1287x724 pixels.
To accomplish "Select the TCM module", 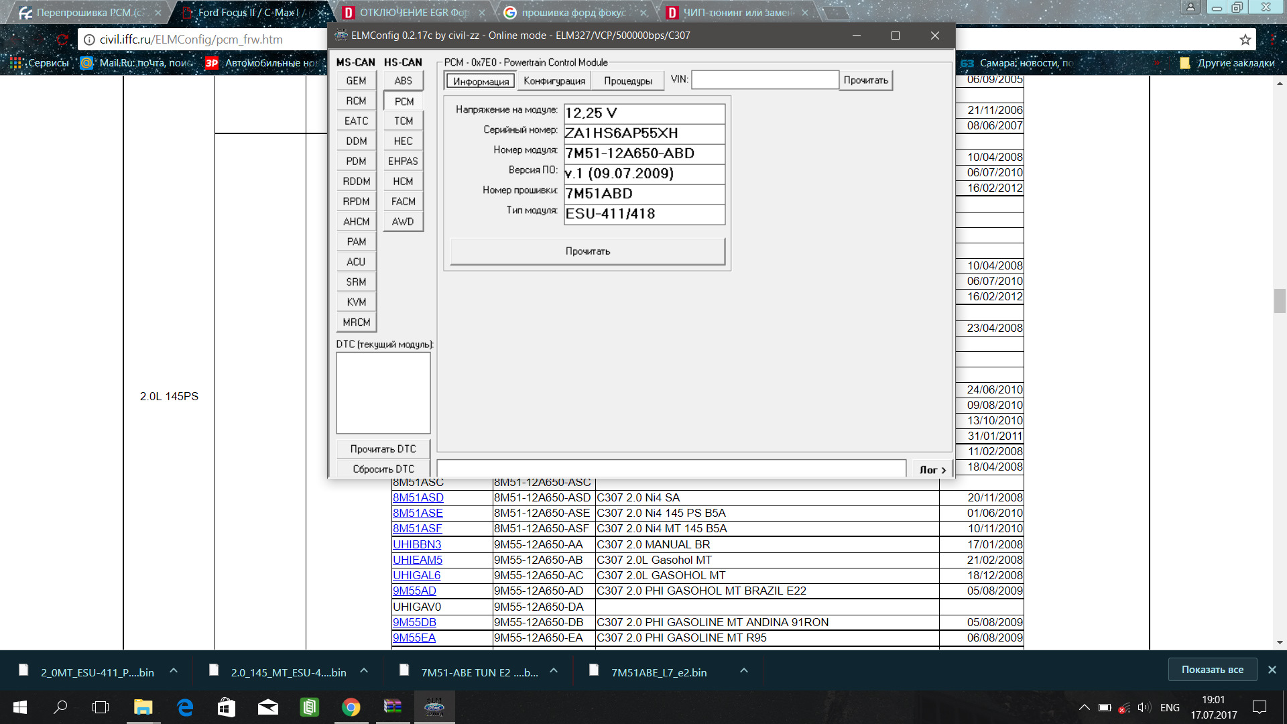I will (x=403, y=121).
